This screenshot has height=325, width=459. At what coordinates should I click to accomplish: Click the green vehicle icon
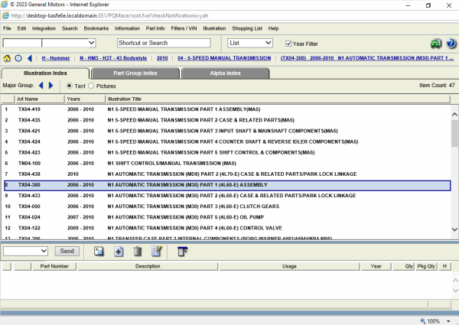tap(435, 44)
